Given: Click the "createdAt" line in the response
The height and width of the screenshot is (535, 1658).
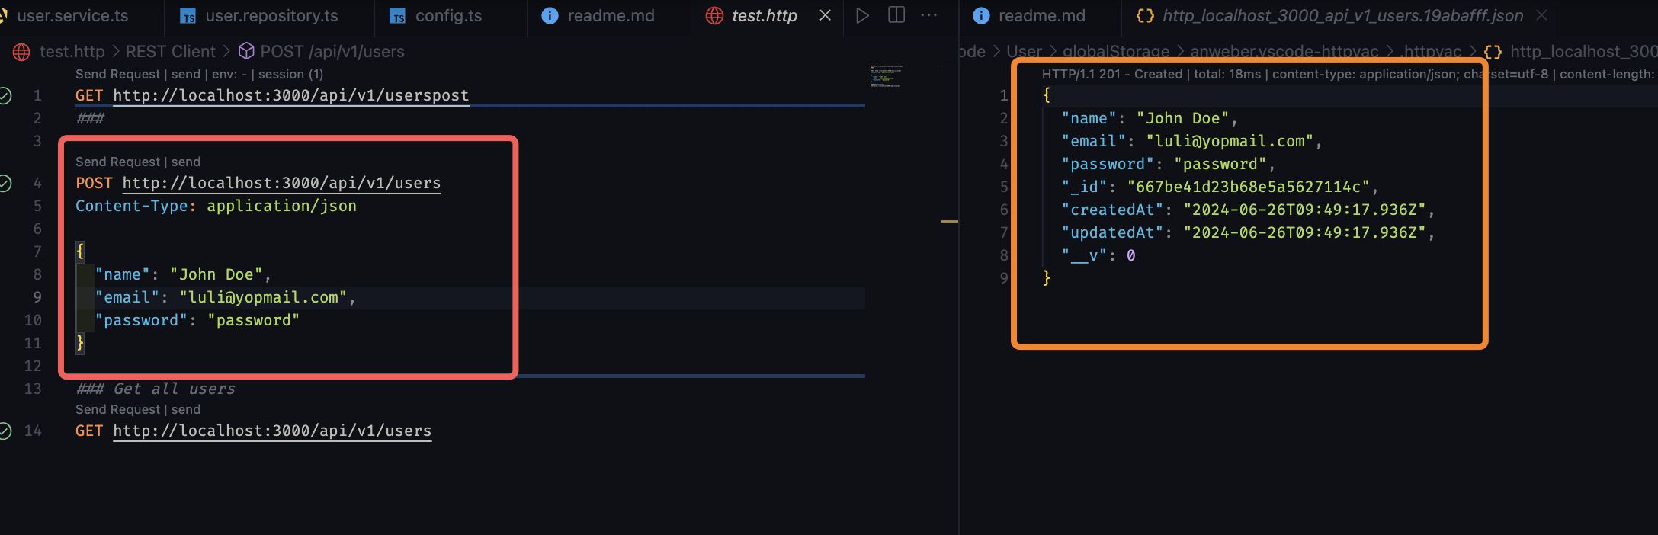Looking at the screenshot, I should coord(1248,210).
